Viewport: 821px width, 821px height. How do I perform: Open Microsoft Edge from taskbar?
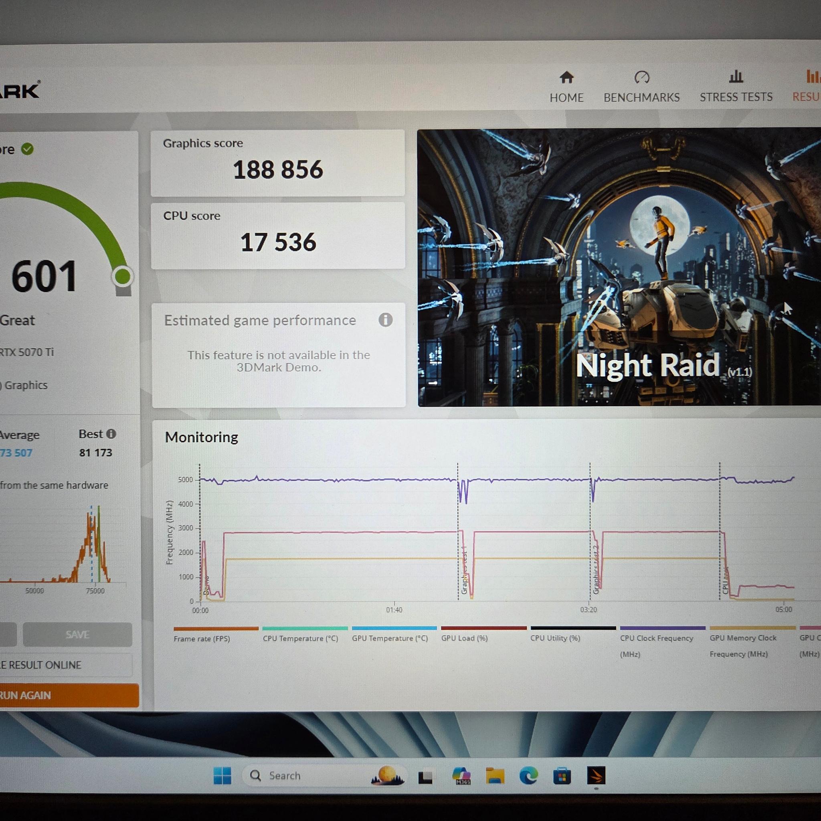point(528,776)
